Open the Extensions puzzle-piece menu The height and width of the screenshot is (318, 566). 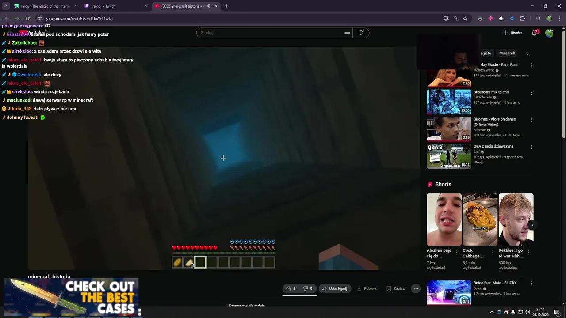click(522, 19)
